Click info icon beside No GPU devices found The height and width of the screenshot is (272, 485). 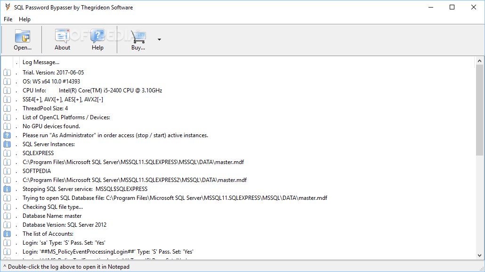pyautogui.click(x=7, y=127)
